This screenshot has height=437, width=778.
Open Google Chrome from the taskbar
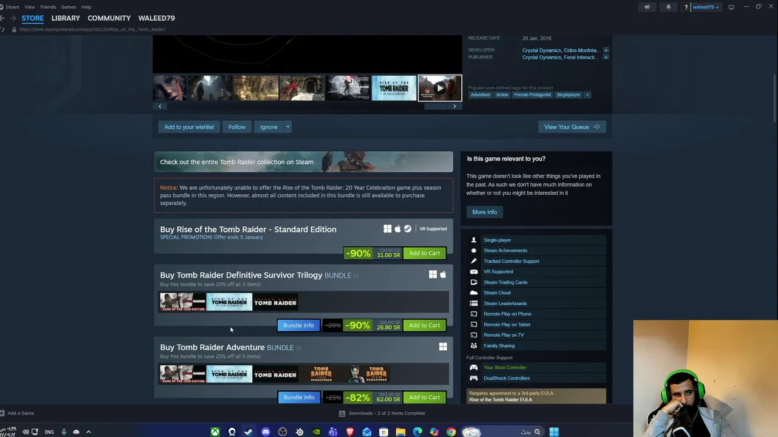pos(451,432)
